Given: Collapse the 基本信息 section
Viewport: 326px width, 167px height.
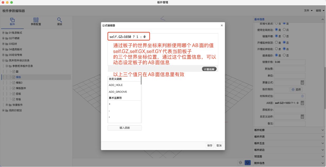Looking at the screenshot, I should click(x=322, y=19).
